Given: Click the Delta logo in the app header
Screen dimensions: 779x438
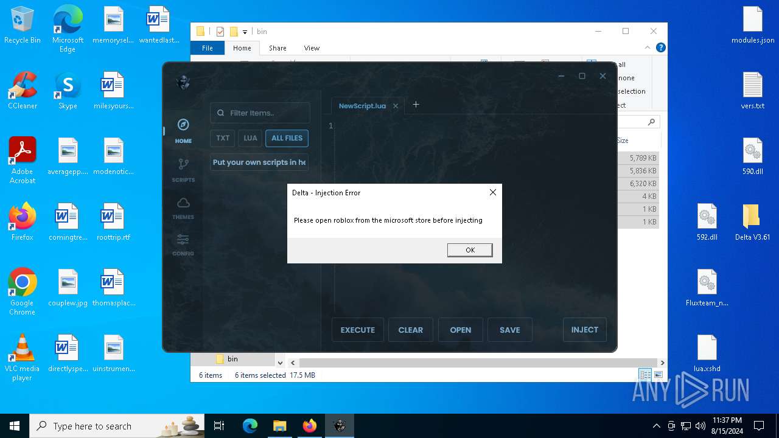Looking at the screenshot, I should [183, 82].
